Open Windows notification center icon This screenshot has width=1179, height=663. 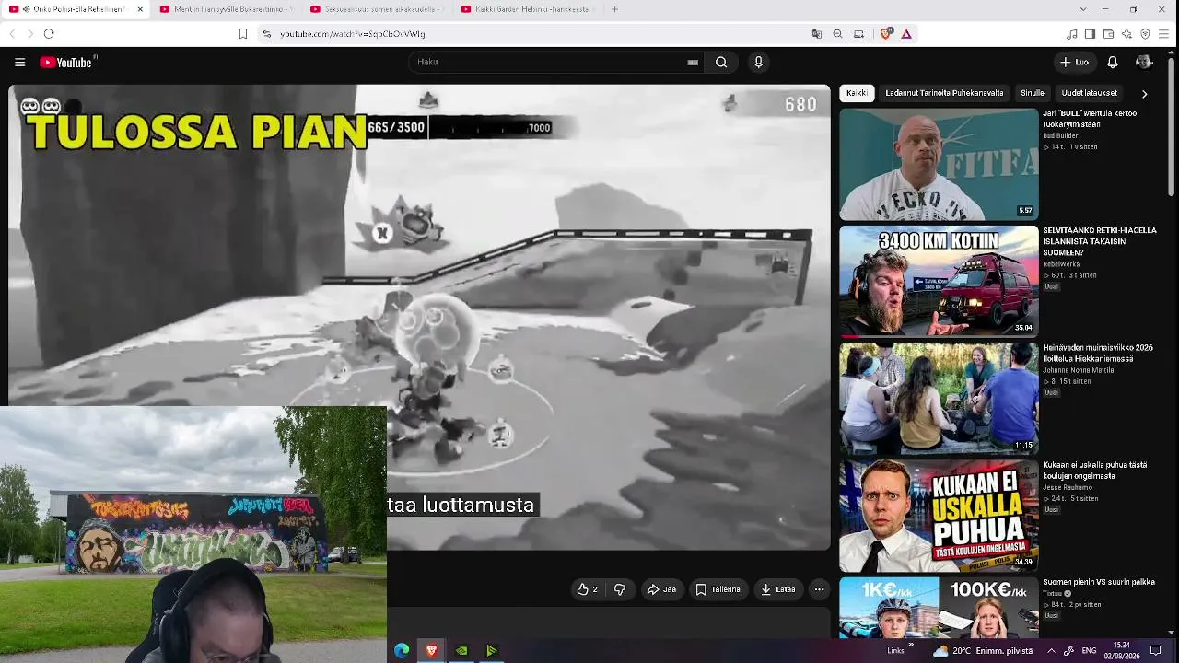tap(1156, 651)
